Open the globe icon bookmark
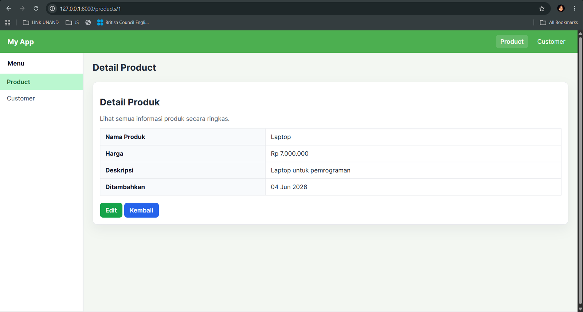This screenshot has height=312, width=583. 88,23
